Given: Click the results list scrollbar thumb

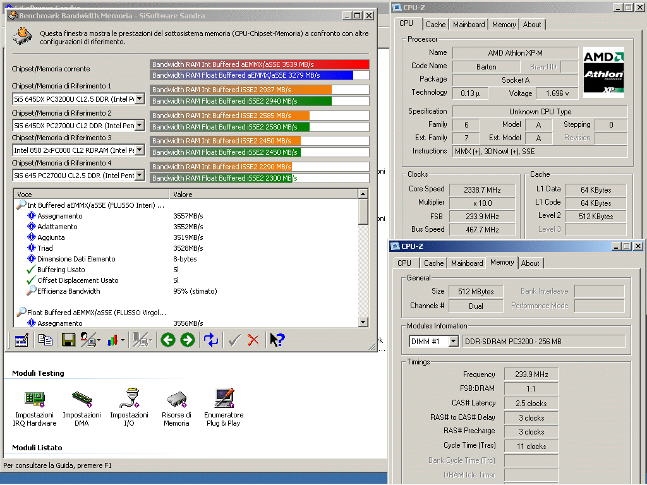Looking at the screenshot, I should 363,212.
